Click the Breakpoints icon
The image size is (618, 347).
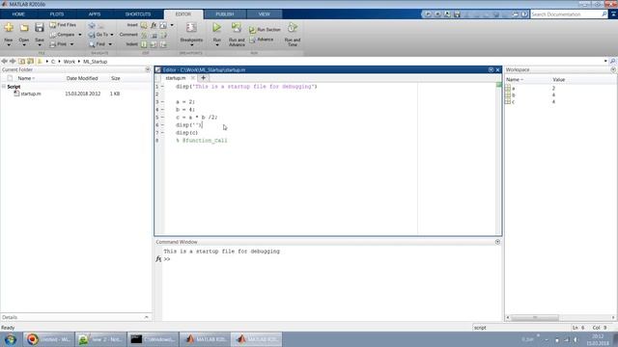(191, 28)
